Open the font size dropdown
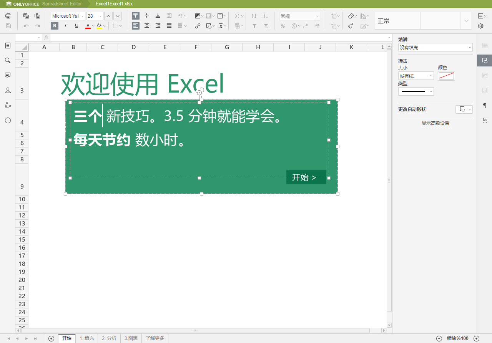Viewport: 492px width, 343px height. (101, 16)
